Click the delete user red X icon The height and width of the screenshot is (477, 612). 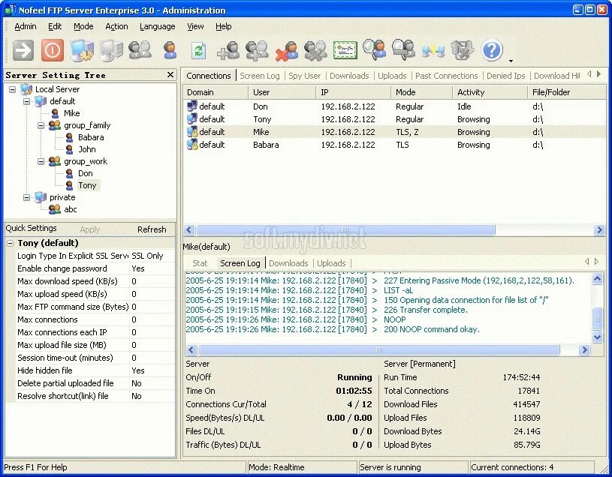coord(287,51)
